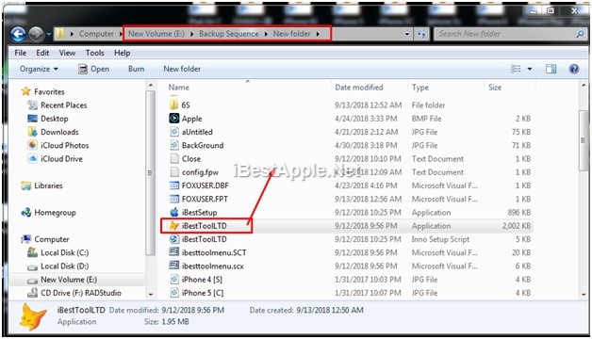Select Computer in the navigation pane
The height and width of the screenshot is (339, 592).
[x=51, y=239]
